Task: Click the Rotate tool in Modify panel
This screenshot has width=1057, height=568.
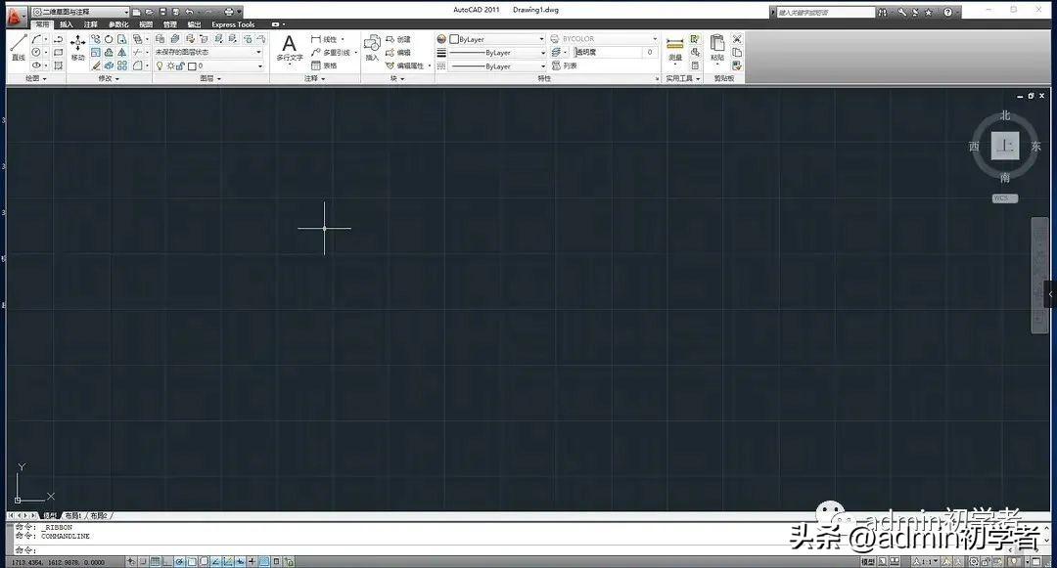Action: 109,39
